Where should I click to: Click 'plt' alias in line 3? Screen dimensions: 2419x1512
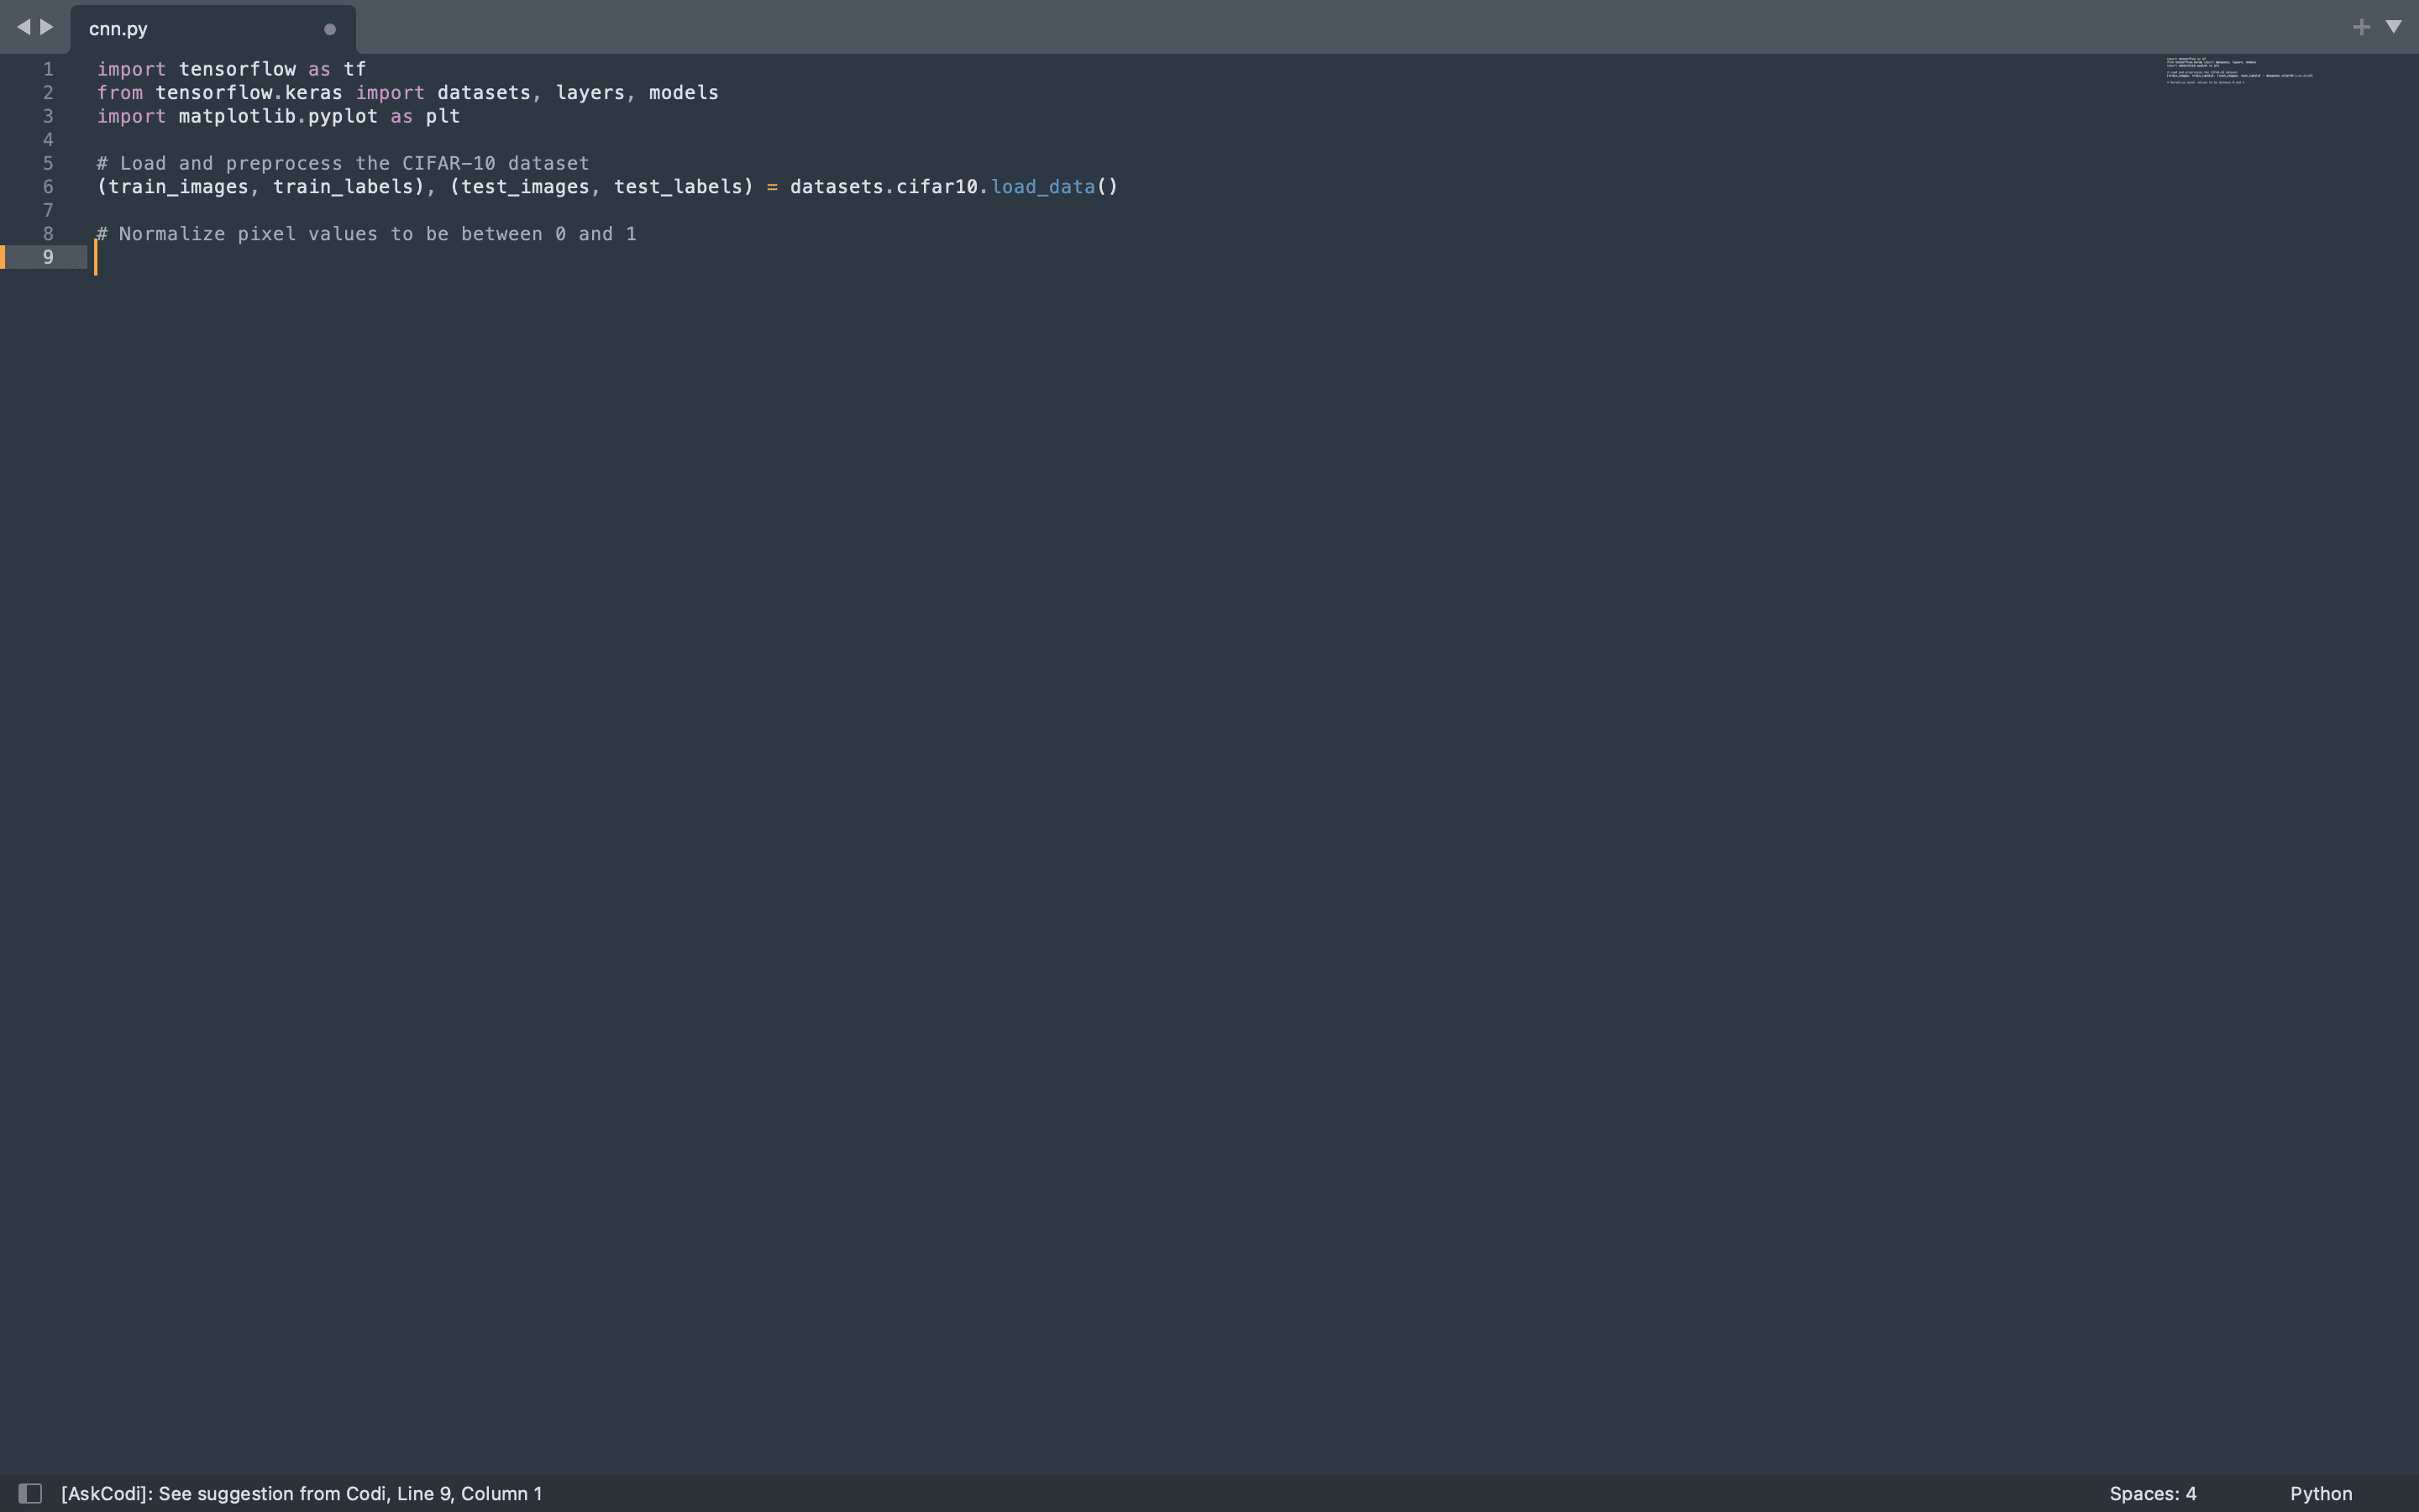[443, 116]
